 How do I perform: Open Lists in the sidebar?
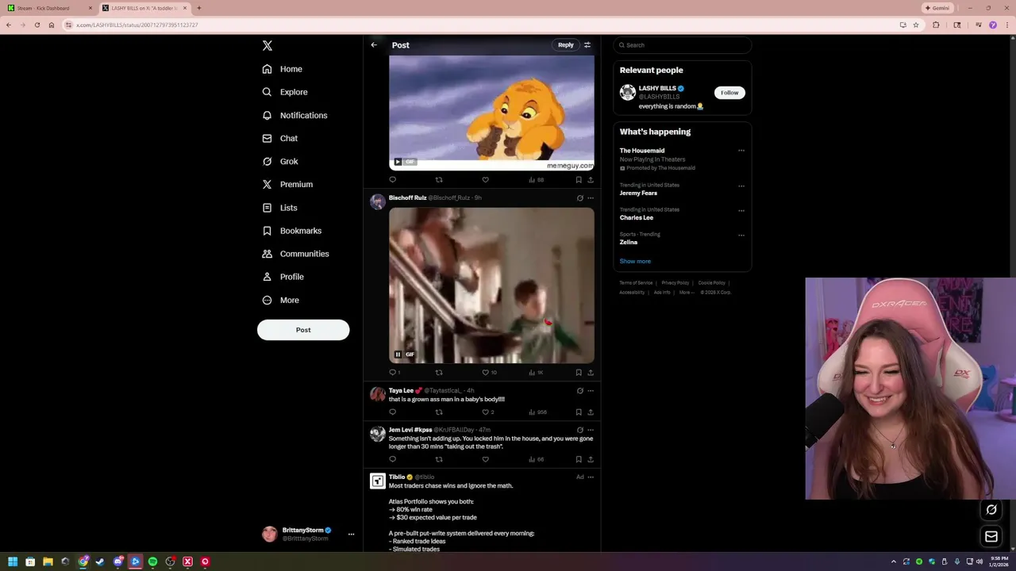click(x=279, y=208)
